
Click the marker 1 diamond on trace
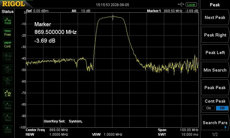(x=113, y=16)
